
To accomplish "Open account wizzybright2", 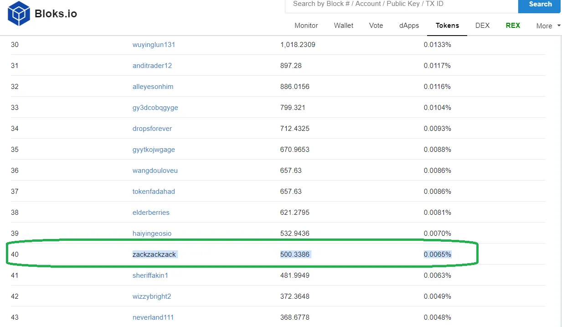I will click(152, 296).
